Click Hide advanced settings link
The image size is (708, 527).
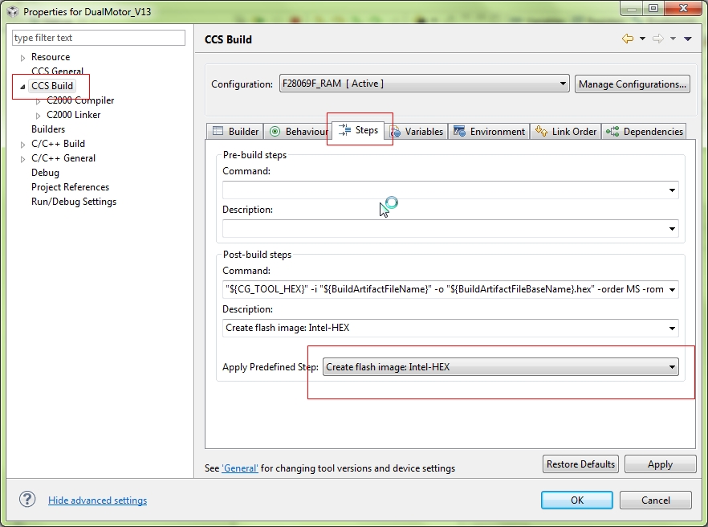pyautogui.click(x=97, y=500)
